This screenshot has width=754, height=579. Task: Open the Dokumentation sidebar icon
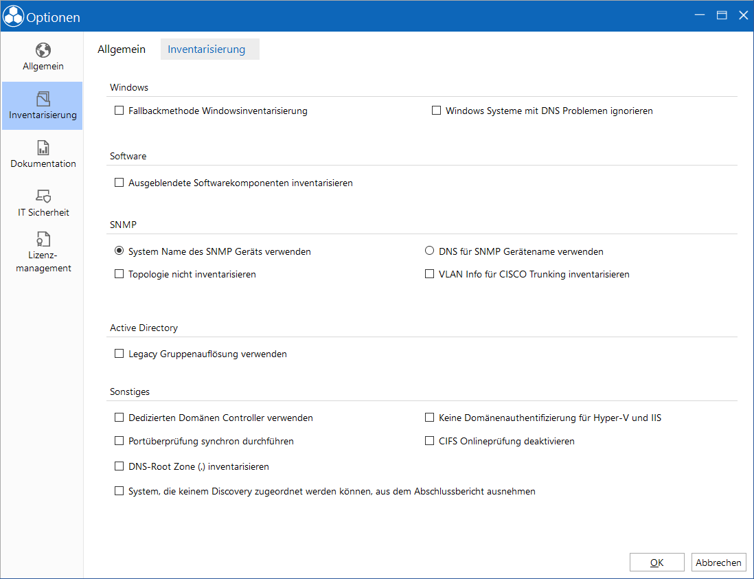43,148
